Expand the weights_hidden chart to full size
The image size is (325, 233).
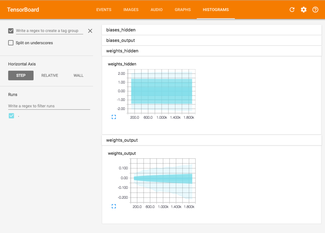click(114, 117)
